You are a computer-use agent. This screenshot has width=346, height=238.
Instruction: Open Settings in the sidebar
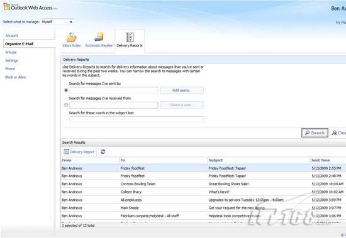pos(11,60)
